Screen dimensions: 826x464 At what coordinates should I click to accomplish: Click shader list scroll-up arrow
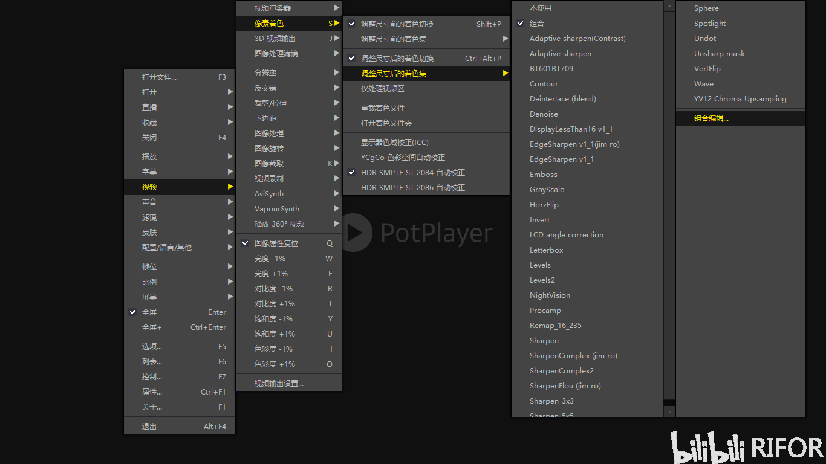click(x=669, y=5)
